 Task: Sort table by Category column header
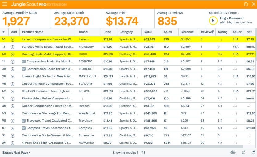(x=129, y=32)
